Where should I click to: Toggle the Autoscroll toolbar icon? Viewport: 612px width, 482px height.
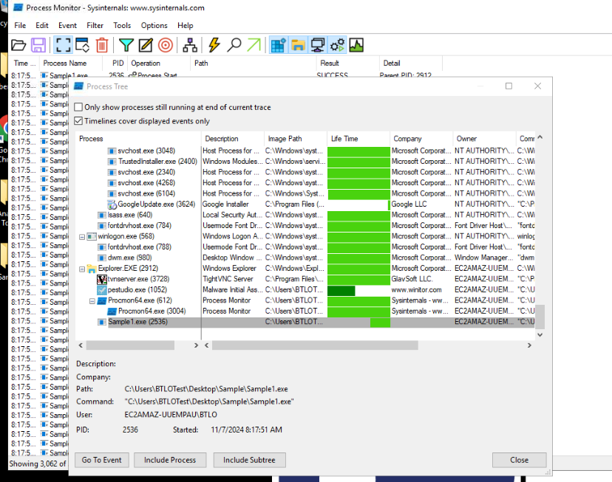(x=82, y=45)
